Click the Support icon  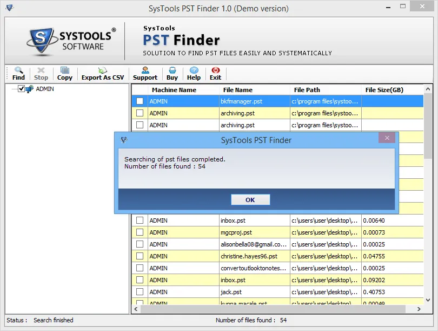[145, 74]
